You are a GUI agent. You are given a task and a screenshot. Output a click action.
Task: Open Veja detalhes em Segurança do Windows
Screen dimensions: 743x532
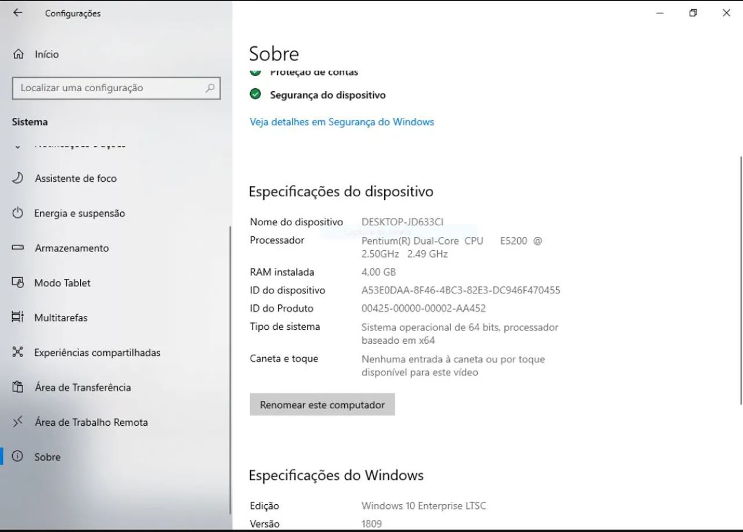(342, 122)
